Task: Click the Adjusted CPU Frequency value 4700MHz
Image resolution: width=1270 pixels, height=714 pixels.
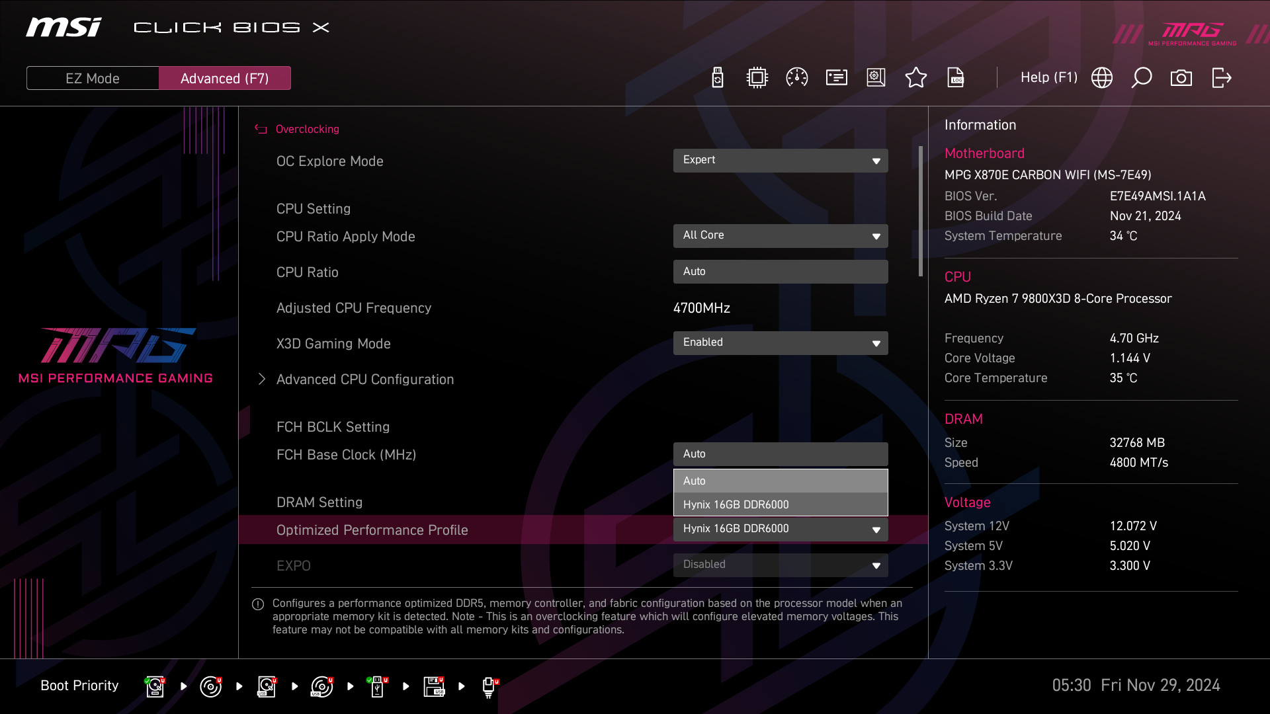Action: click(702, 308)
